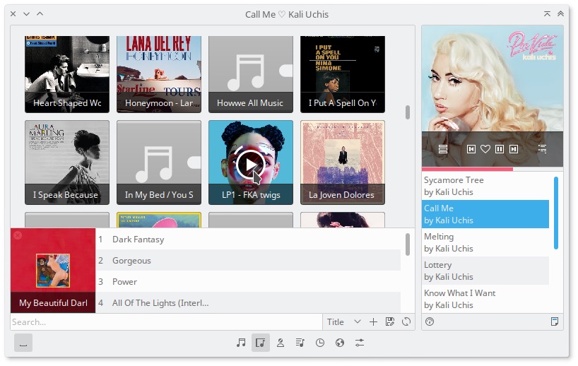Open the queue list icon on cover
This screenshot has width=578, height=366.
543,149
